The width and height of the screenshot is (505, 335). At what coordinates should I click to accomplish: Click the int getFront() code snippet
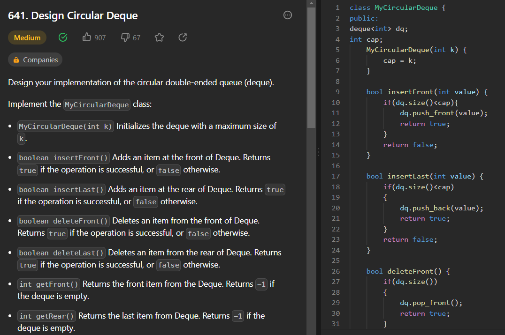pyautogui.click(x=49, y=284)
